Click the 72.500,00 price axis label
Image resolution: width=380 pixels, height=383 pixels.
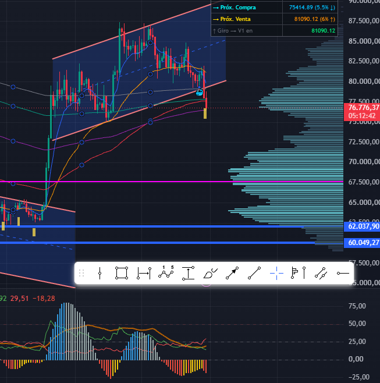tap(364, 141)
